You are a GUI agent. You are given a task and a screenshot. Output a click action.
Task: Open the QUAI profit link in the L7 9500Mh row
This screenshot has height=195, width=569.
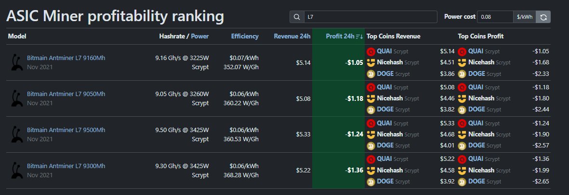pos(476,123)
